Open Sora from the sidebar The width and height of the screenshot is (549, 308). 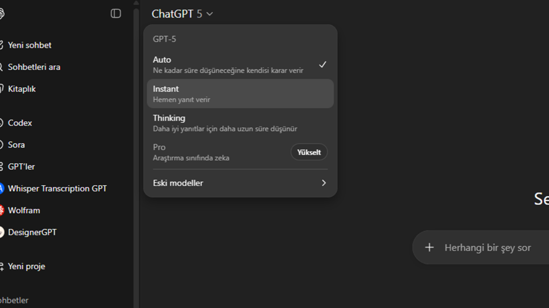point(16,145)
